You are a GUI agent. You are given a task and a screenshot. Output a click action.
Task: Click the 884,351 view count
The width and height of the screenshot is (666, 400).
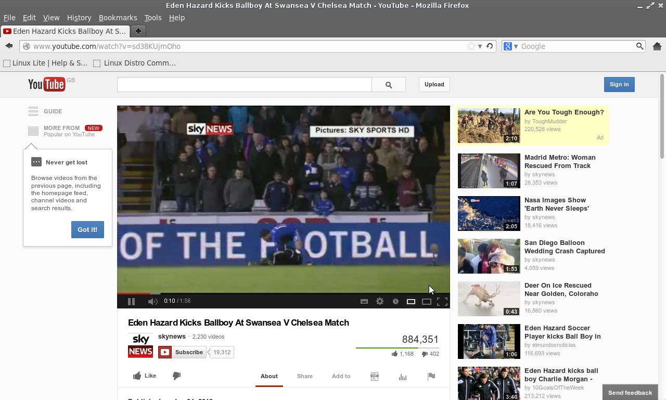[x=420, y=340]
